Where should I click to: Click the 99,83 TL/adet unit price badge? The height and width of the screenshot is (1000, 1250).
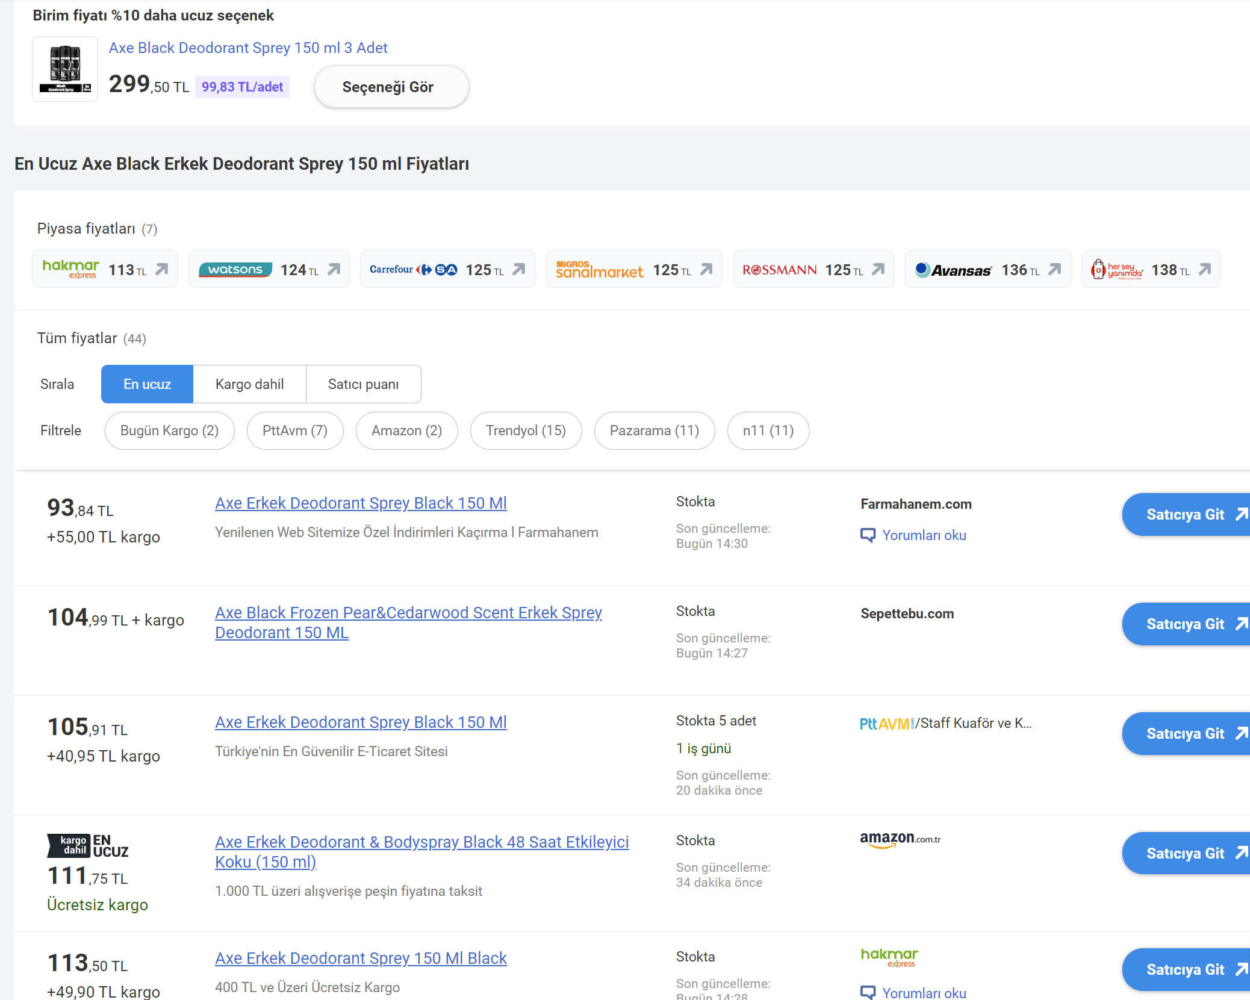(242, 87)
